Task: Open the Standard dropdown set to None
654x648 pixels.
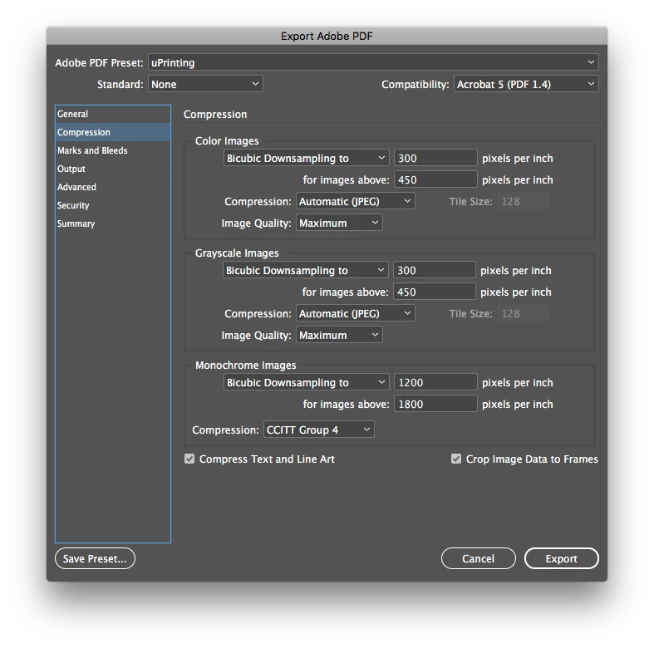Action: click(205, 84)
